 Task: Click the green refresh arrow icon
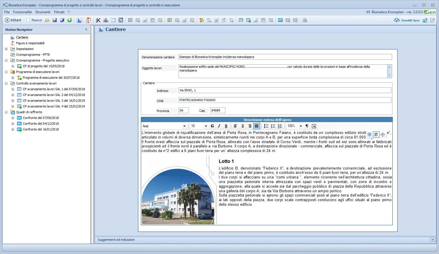(x=70, y=20)
